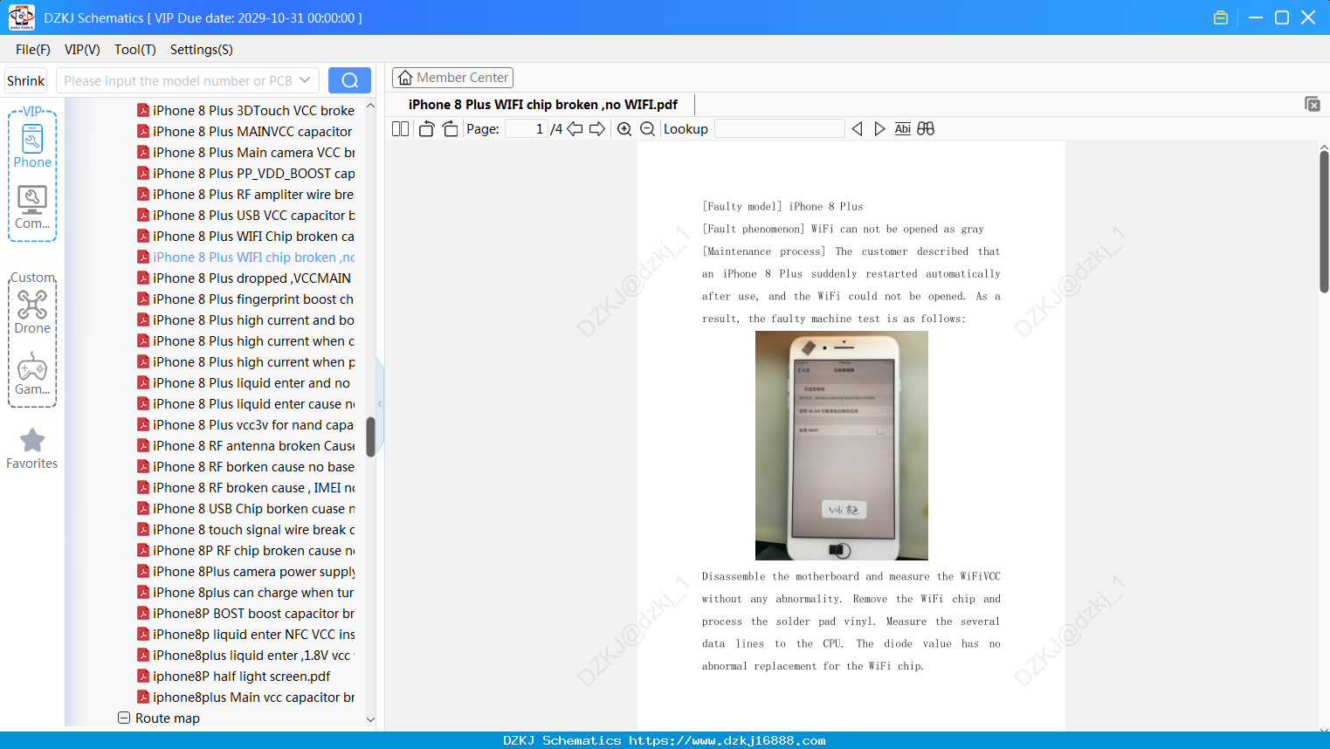This screenshot has height=749, width=1330.
Task: Open iPhone 8 Plus dropped ,VCCMAIN file
Action: [x=246, y=278]
